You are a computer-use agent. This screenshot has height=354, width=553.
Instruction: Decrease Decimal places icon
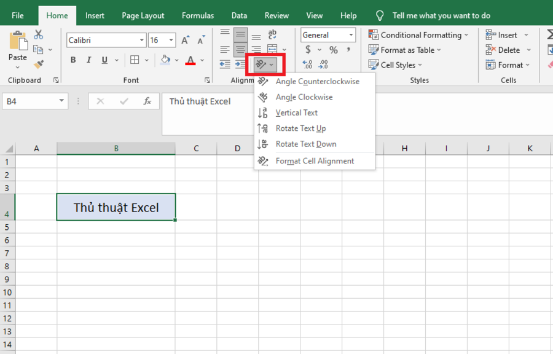[323, 65]
